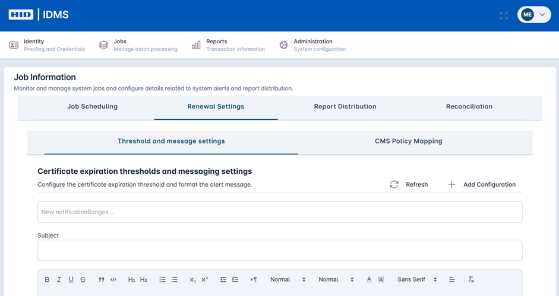Increase indent in editor
Viewport: 559px width, 296px height.
[235, 279]
